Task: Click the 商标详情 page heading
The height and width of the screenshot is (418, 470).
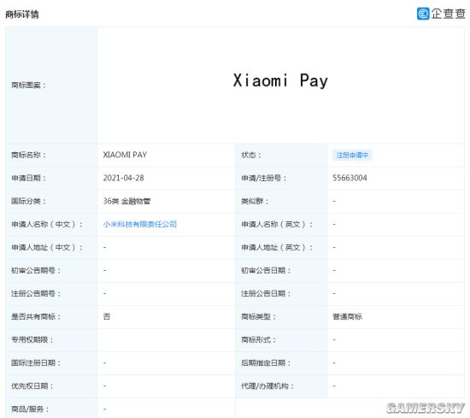Action: pos(22,14)
